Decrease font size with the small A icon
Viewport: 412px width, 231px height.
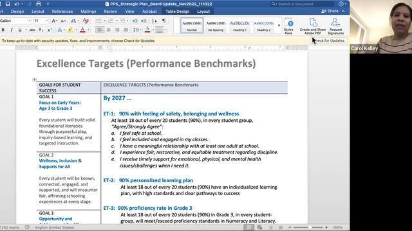coord(63,21)
